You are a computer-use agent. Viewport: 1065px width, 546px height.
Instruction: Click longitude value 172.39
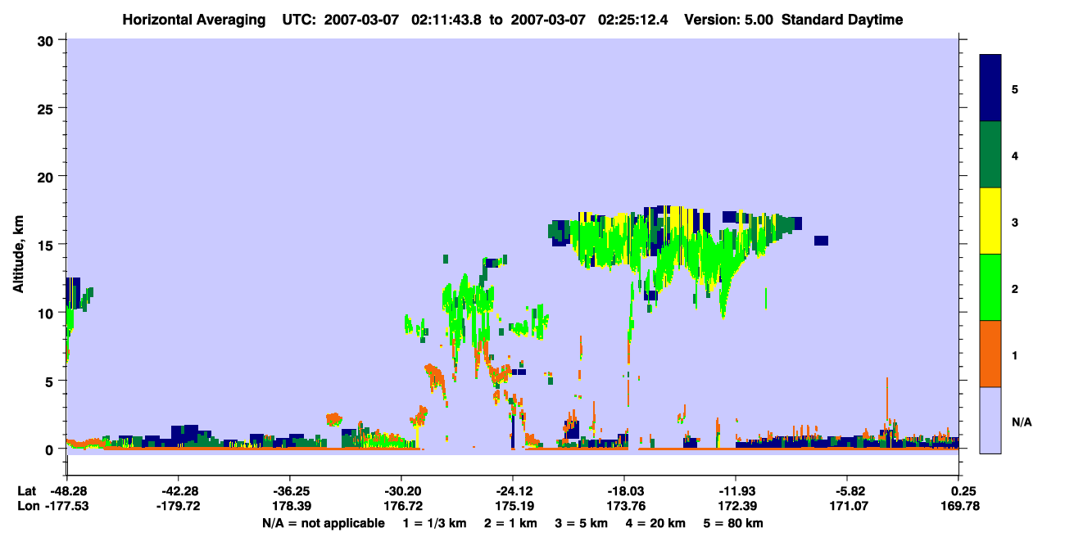coord(736,506)
